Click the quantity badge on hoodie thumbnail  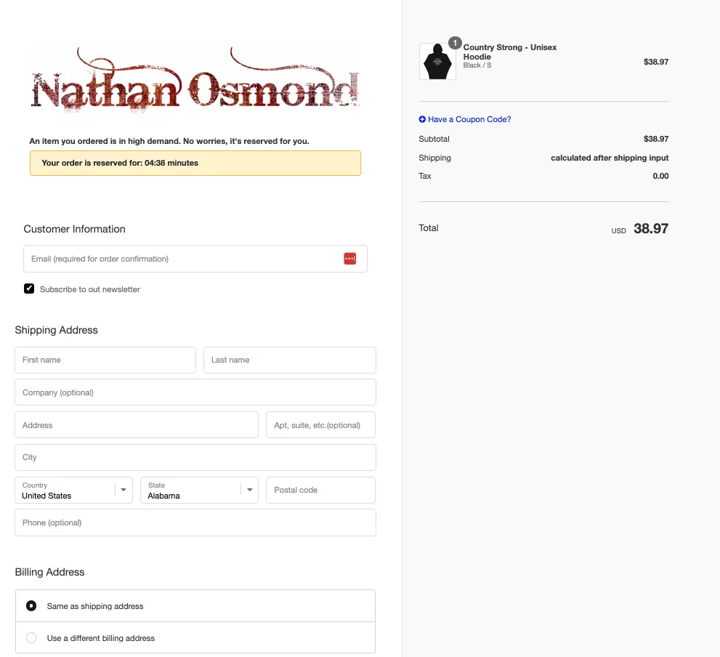455,43
